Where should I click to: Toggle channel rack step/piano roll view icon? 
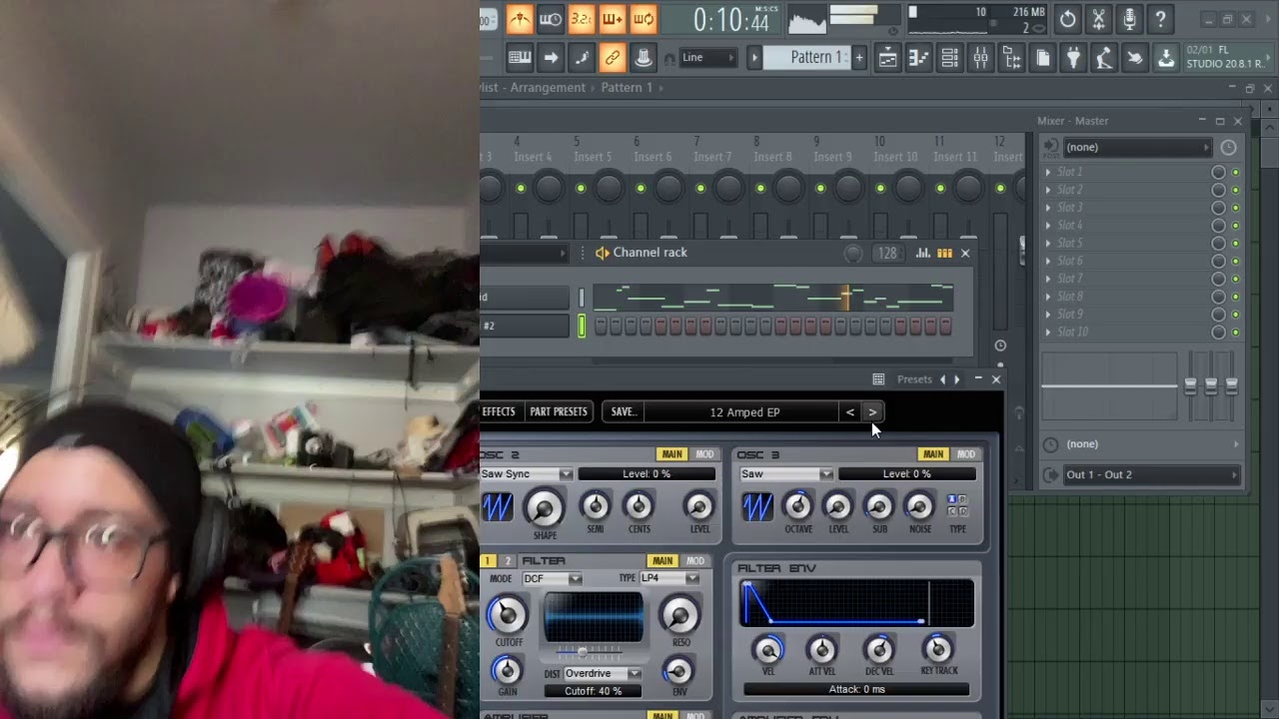pyautogui.click(x=944, y=254)
